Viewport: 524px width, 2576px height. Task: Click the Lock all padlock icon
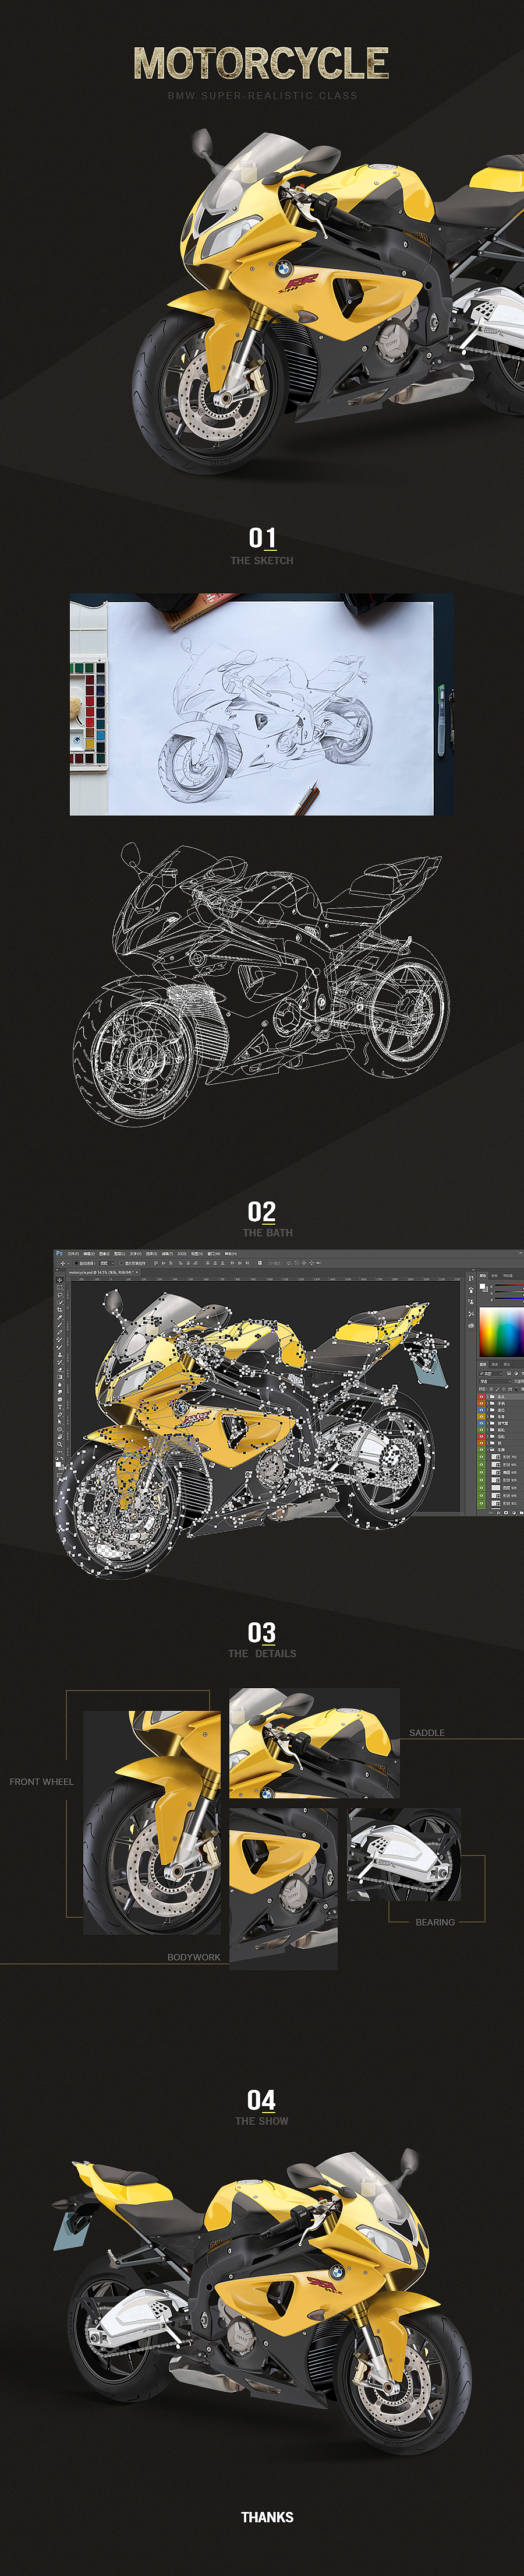click(x=516, y=1389)
